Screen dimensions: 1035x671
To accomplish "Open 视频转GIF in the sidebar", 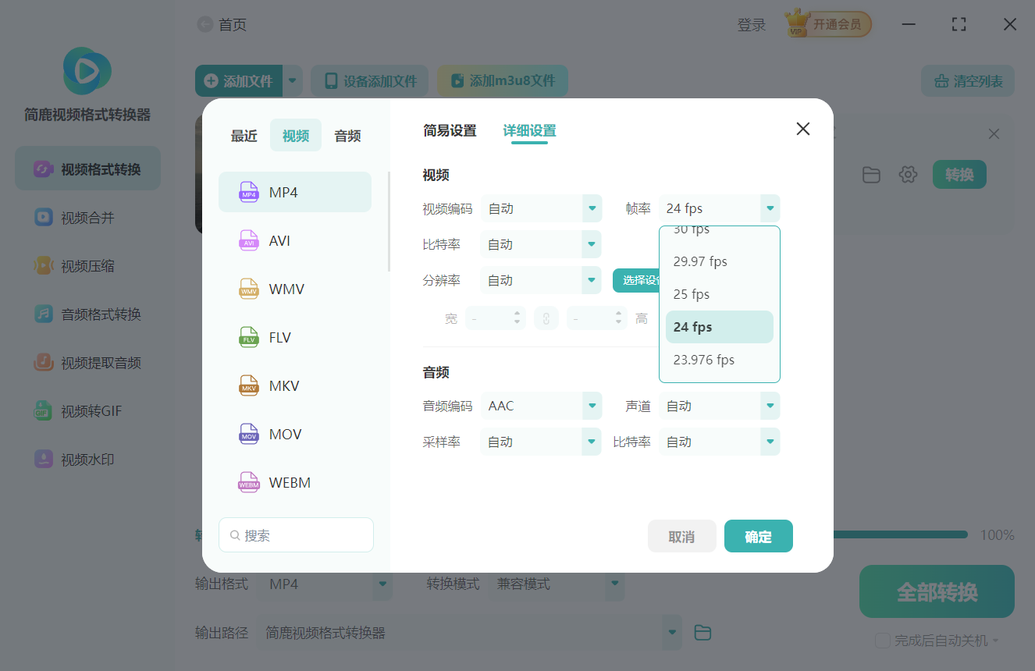I will (x=87, y=411).
